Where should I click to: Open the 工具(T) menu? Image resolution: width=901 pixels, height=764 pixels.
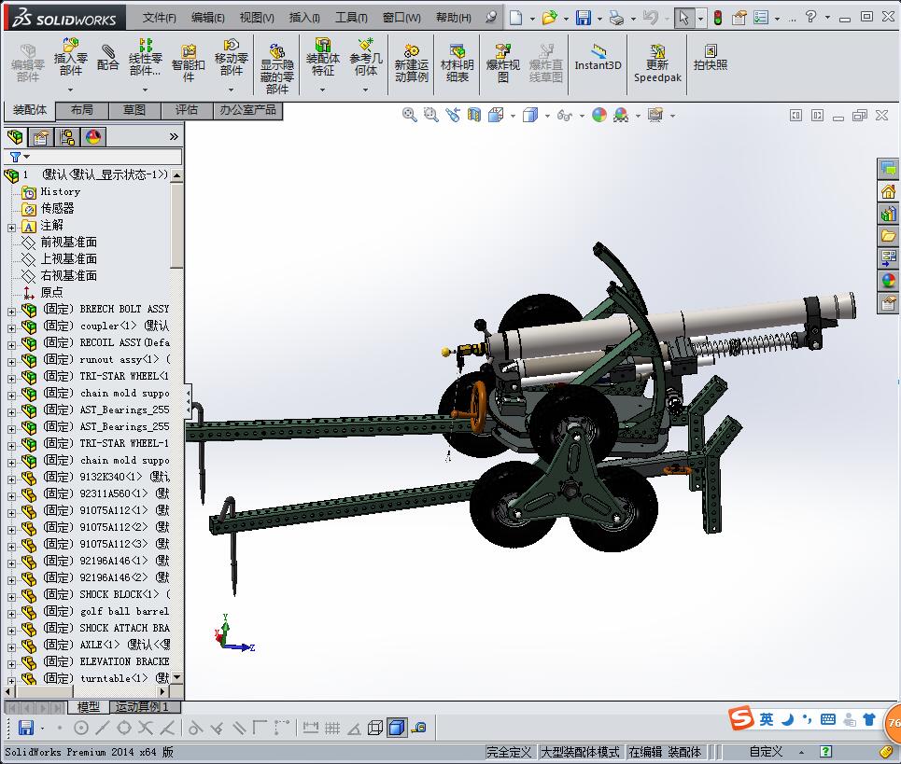[350, 18]
